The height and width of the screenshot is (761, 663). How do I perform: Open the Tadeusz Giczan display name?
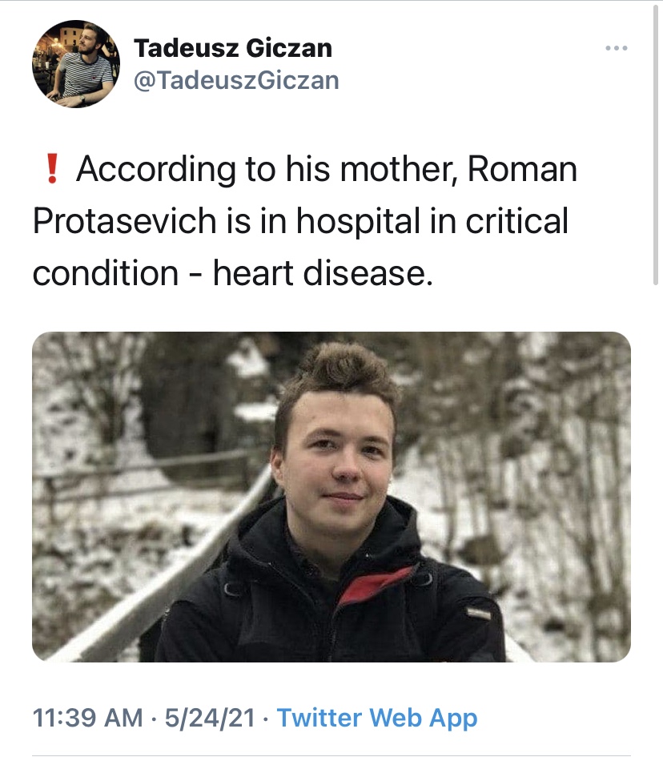pos(233,48)
